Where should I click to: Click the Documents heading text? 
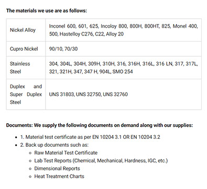point(100,125)
